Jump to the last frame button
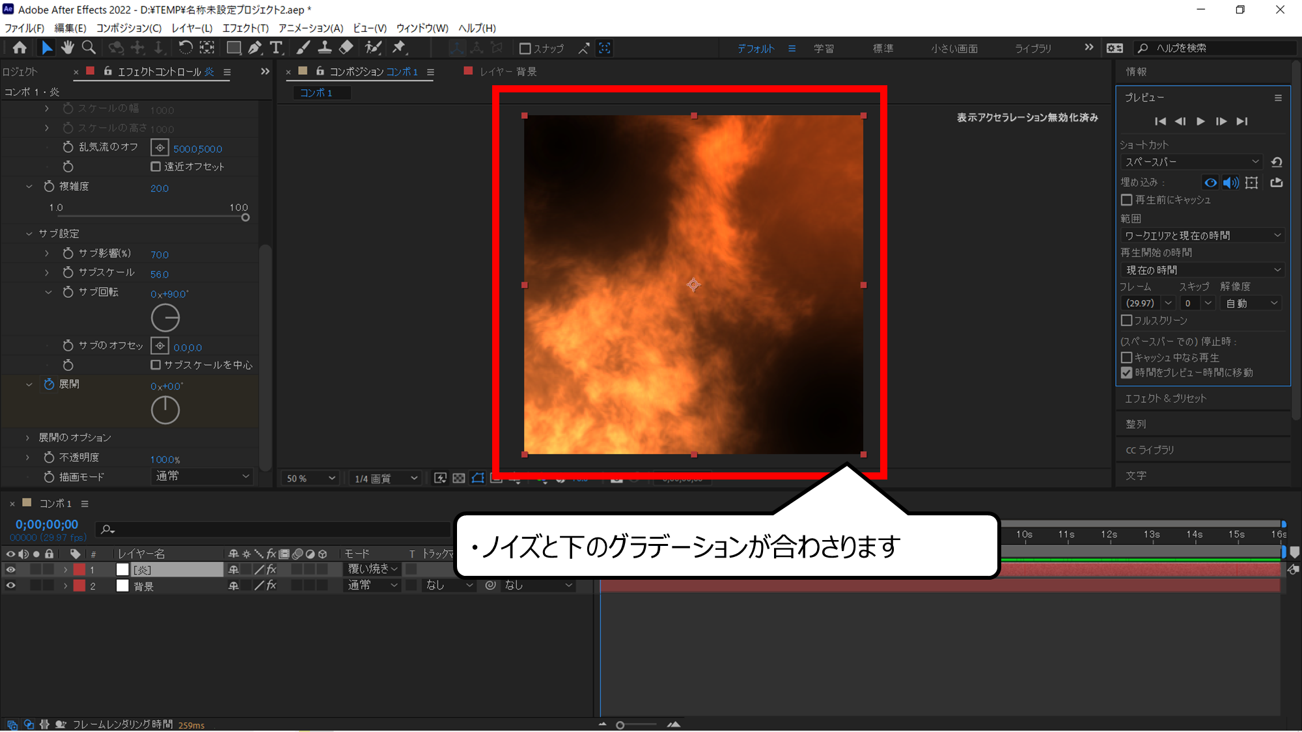This screenshot has height=732, width=1302. 1242,122
